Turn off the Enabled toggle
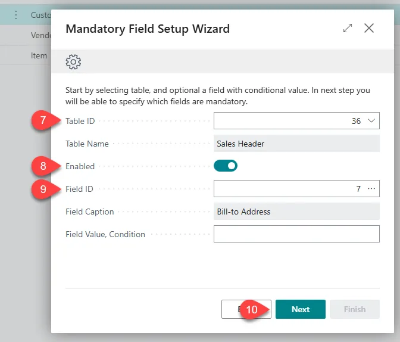 (226, 166)
